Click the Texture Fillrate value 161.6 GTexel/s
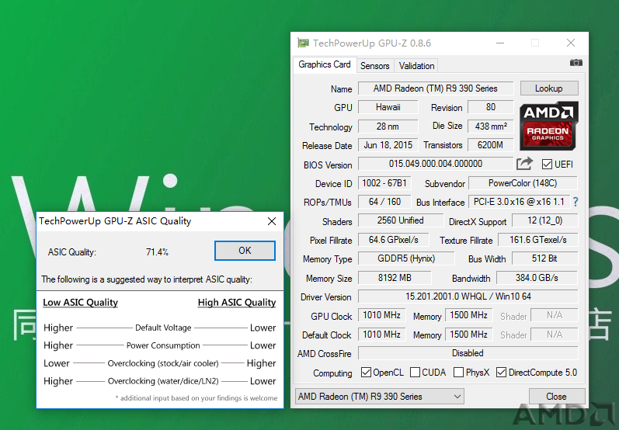 538,240
